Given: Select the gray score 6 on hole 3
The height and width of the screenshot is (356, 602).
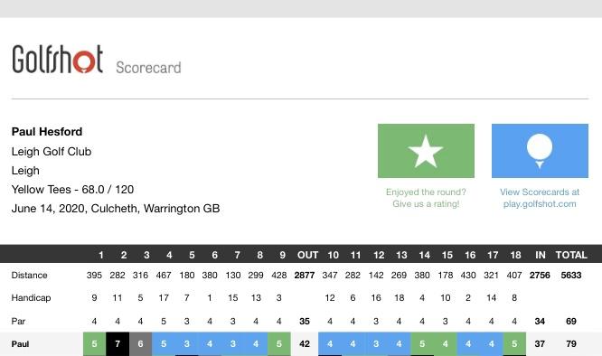Looking at the screenshot, I should 140,344.
